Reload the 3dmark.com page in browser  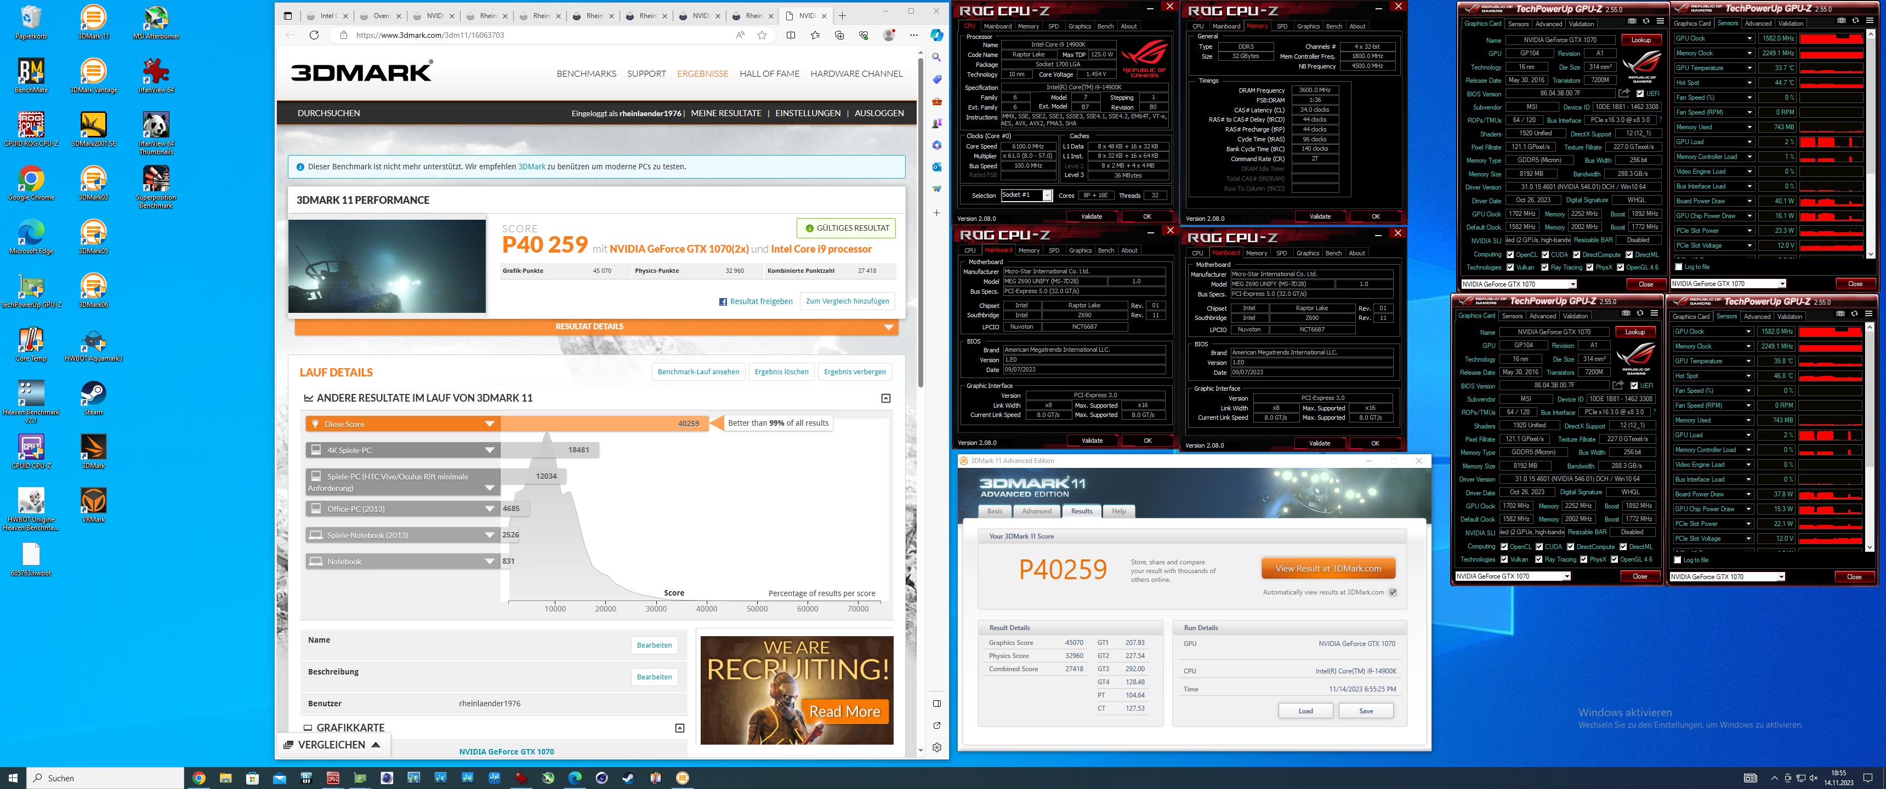pos(314,35)
